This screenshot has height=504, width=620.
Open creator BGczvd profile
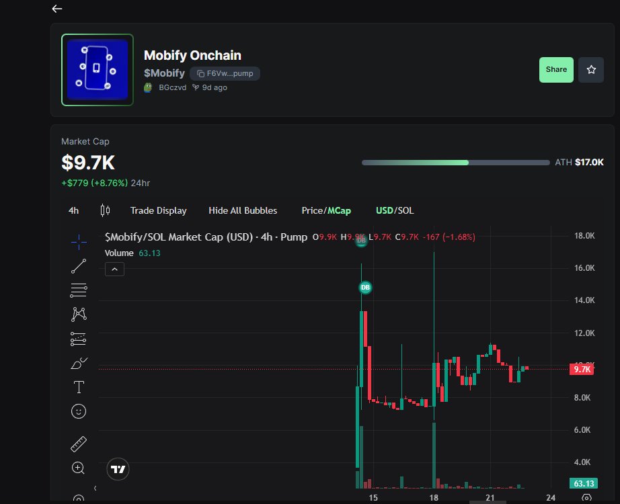(x=172, y=87)
